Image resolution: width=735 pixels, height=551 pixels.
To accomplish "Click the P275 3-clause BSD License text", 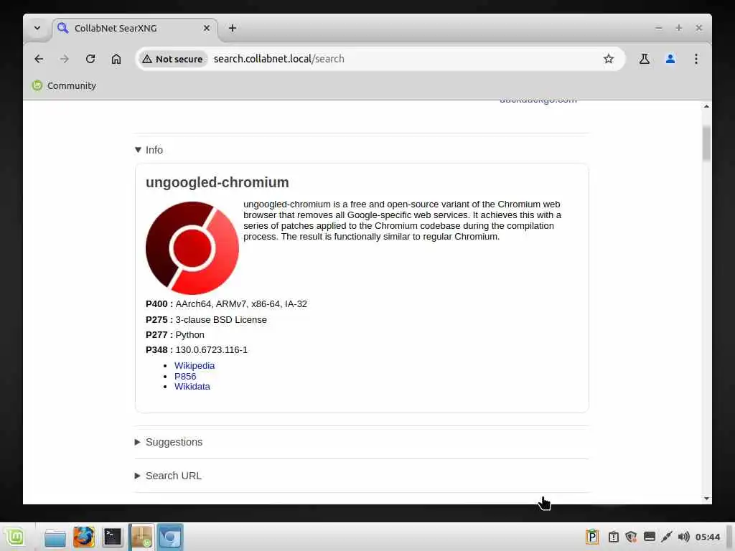I will [206, 319].
